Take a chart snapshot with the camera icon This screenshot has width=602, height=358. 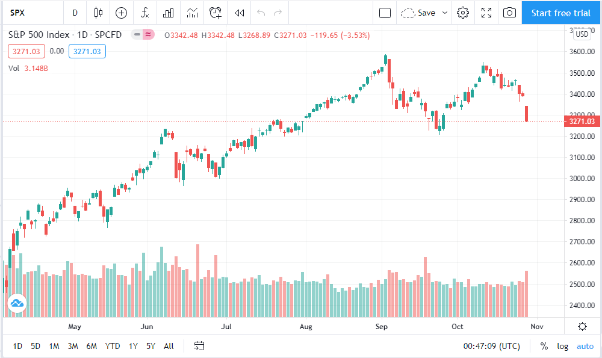[x=509, y=13]
